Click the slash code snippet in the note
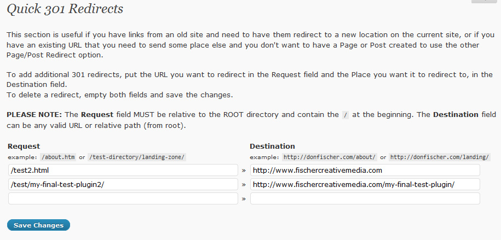The height and width of the screenshot is (240, 501). pos(345,115)
